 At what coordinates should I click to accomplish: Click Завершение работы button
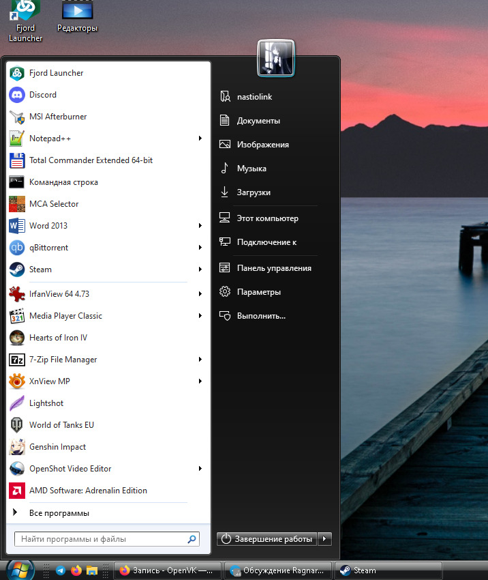click(267, 539)
